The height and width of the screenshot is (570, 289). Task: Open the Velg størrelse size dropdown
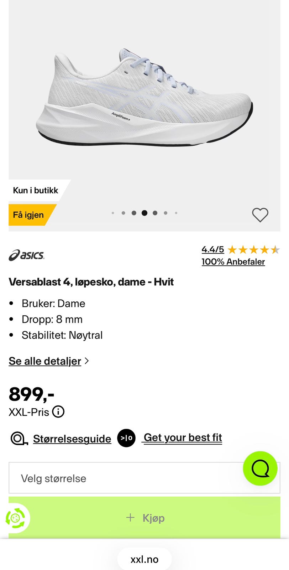(144, 478)
